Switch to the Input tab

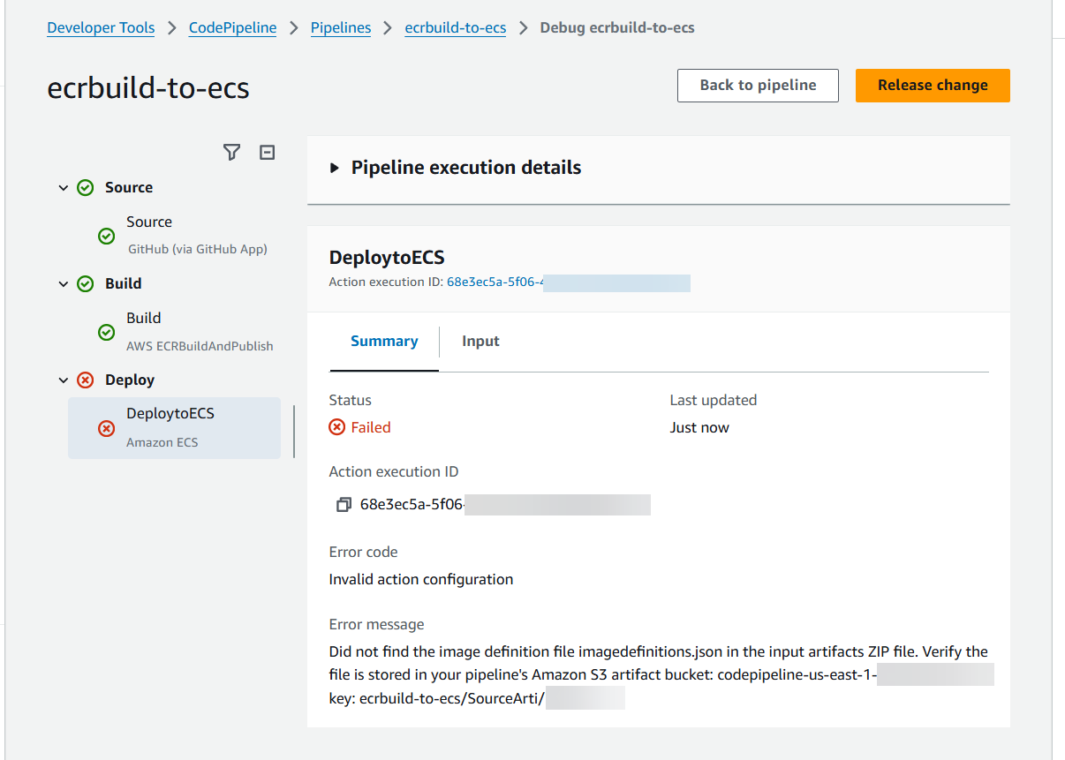coord(480,341)
